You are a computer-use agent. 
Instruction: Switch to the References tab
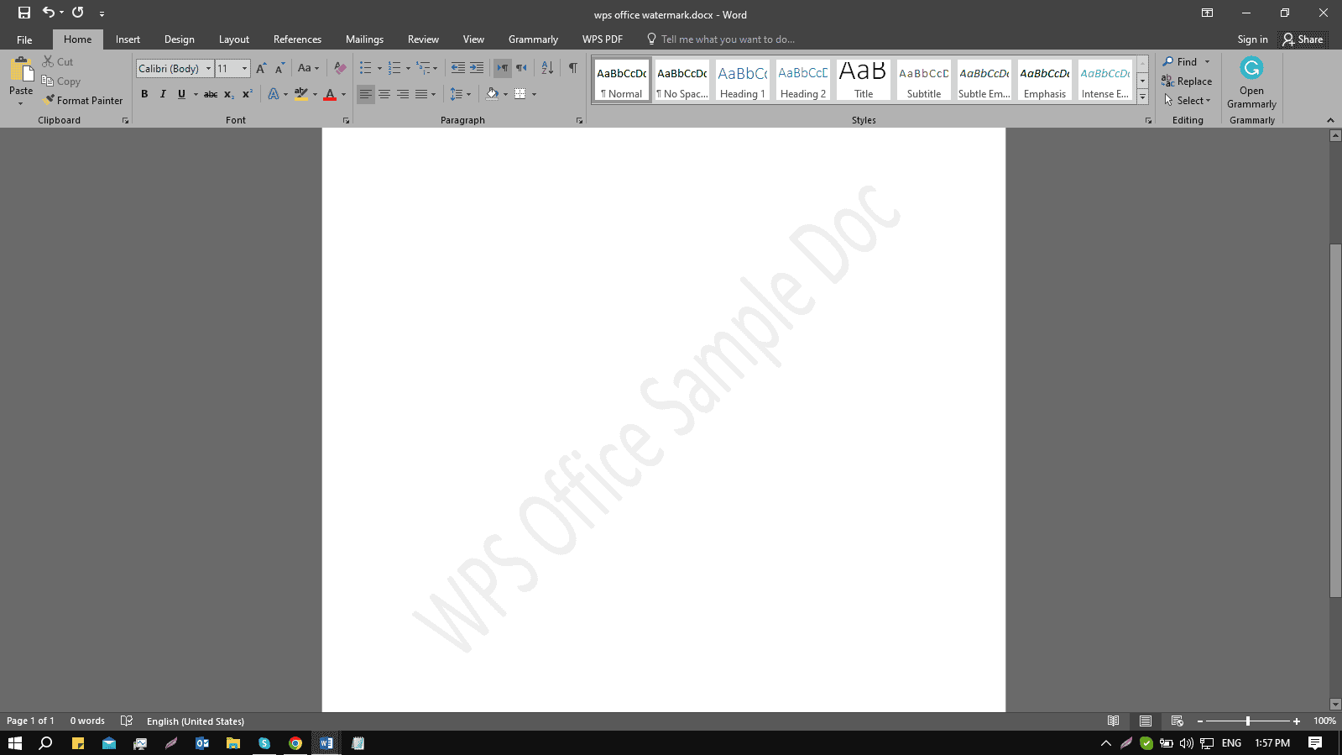pos(297,39)
